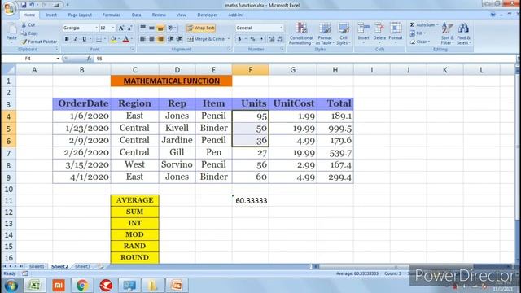This screenshot has height=293, width=521.
Task: Open Cell Styles gallery
Action: (344, 33)
